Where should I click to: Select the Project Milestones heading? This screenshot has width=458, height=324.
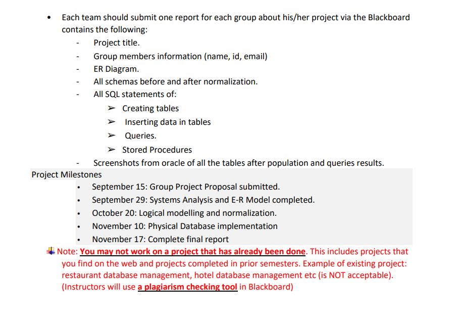tap(66, 174)
